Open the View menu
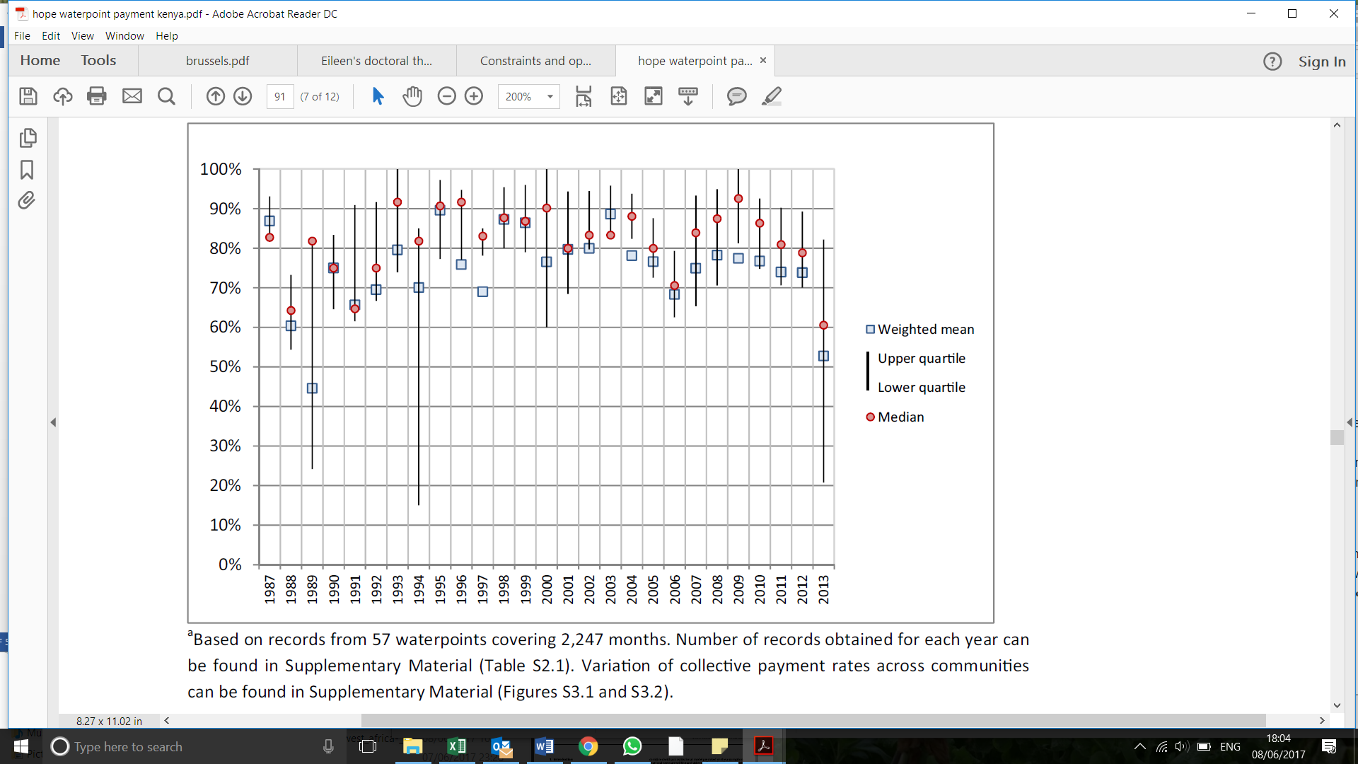 82,35
